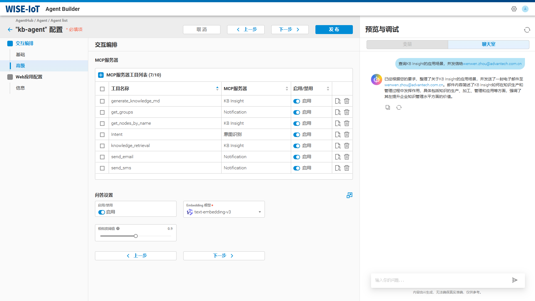Toggle the 问答设置 启用 switch
This screenshot has height=301, width=535.
click(101, 212)
